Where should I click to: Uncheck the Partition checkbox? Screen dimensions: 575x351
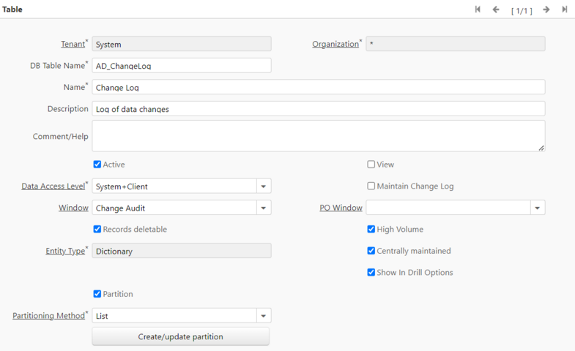[97, 294]
